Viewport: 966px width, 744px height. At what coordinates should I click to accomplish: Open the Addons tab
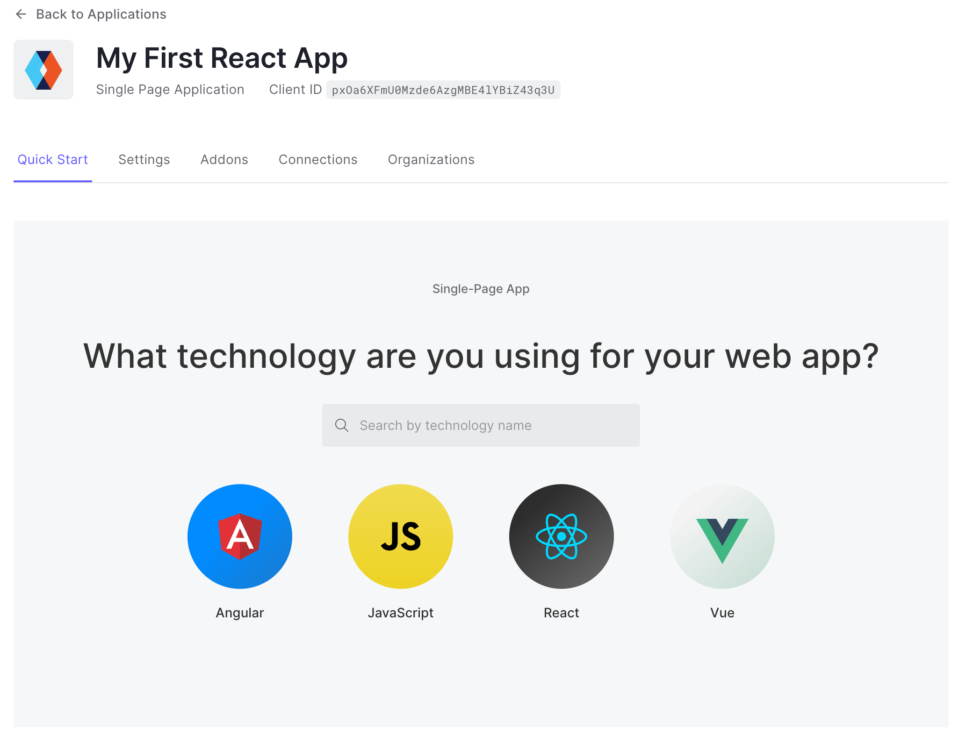pyautogui.click(x=224, y=159)
